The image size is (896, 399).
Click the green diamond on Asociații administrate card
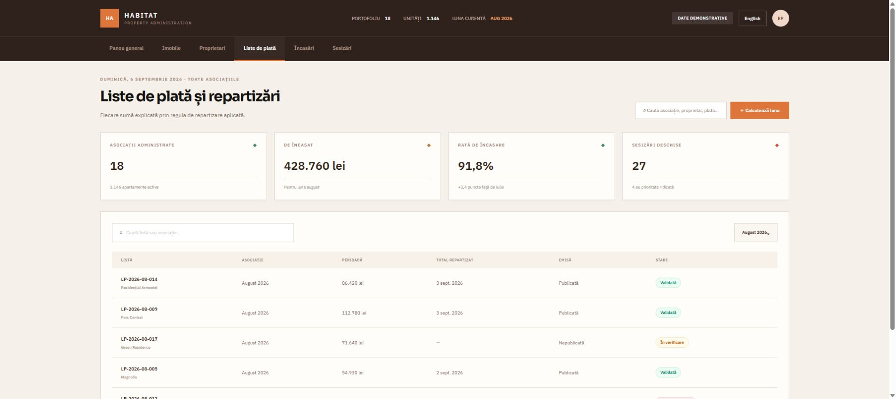click(x=255, y=145)
